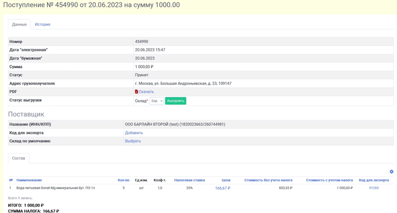Screen dimensions: 397x213
Task: Sort by Код для экспорта column header
Action: [374, 180]
